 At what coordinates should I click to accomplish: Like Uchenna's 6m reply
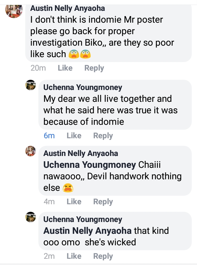(x=74, y=136)
